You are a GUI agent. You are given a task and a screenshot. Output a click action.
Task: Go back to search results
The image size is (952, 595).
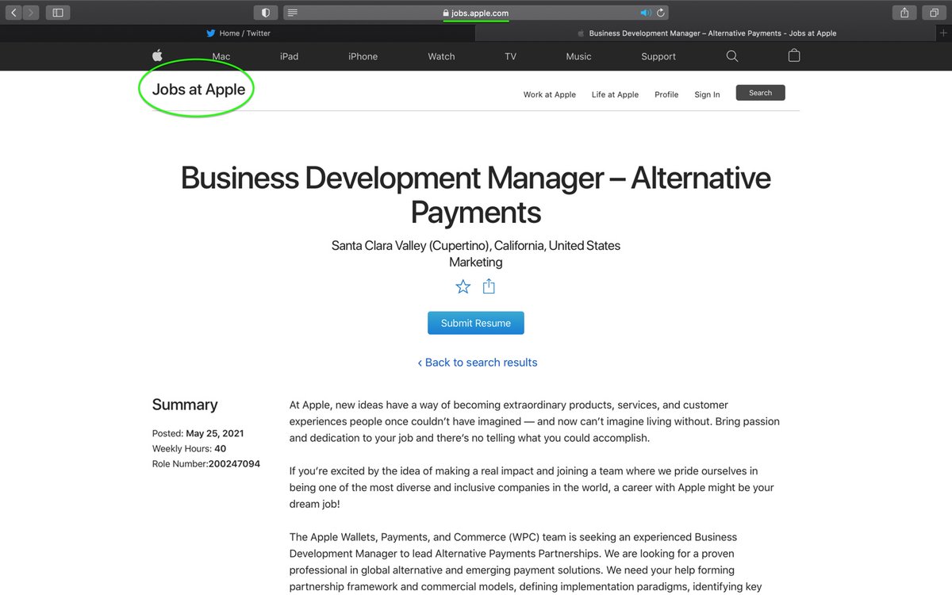coord(478,363)
